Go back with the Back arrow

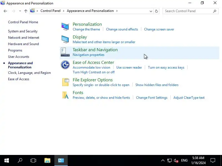click(x=5, y=11)
